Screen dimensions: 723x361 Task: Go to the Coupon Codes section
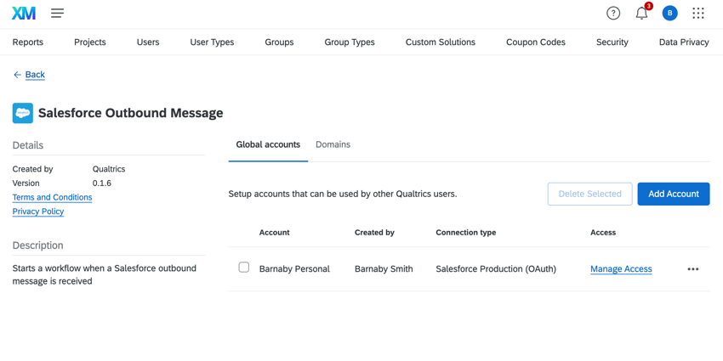point(536,42)
